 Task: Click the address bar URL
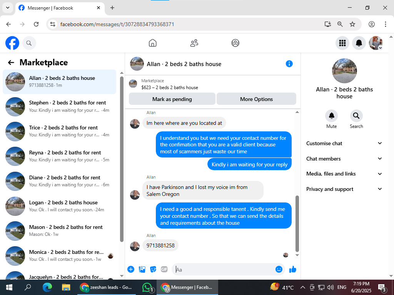click(117, 24)
